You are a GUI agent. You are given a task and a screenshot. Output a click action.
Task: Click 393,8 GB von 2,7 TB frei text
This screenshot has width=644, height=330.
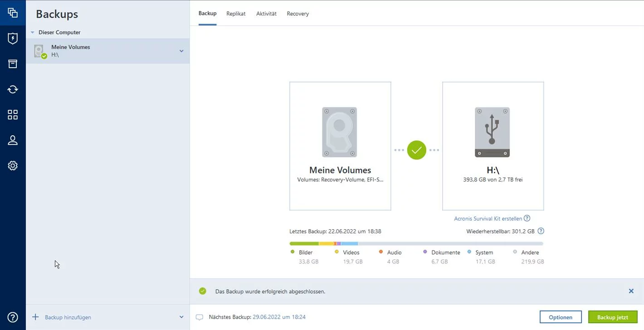click(493, 180)
